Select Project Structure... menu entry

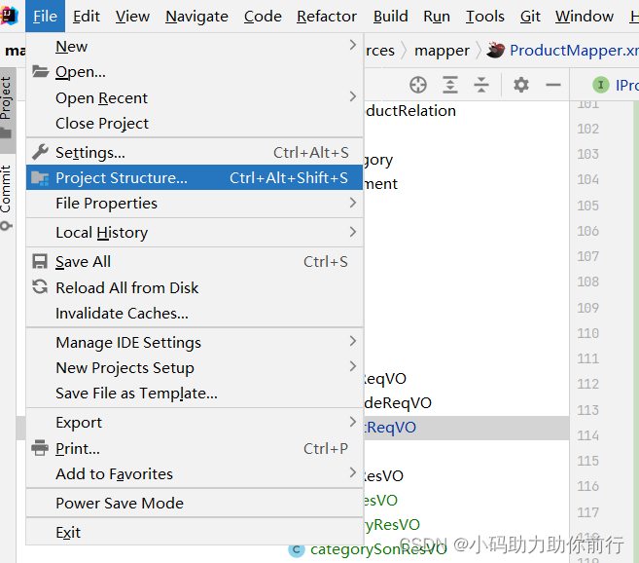[x=195, y=177]
